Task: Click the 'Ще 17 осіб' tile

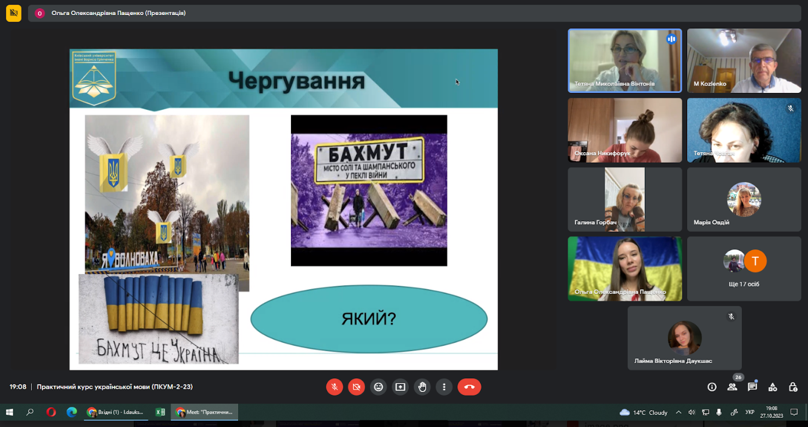Action: click(x=744, y=268)
